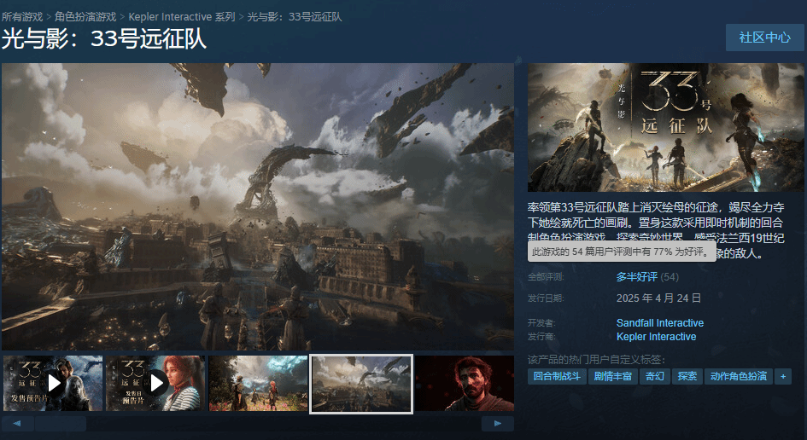Click the right arrow of thumbnail strip
This screenshot has width=807, height=440.
[x=498, y=424]
